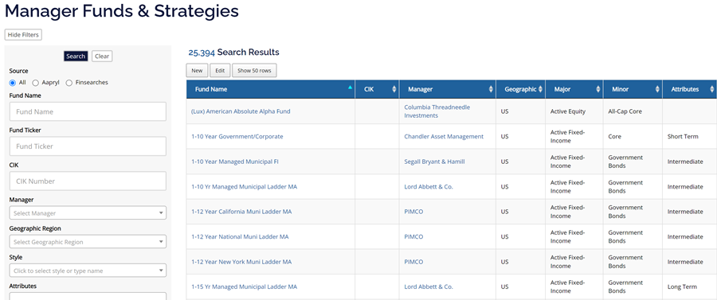
Task: Click the 25,394 Search Results count
Action: click(233, 52)
